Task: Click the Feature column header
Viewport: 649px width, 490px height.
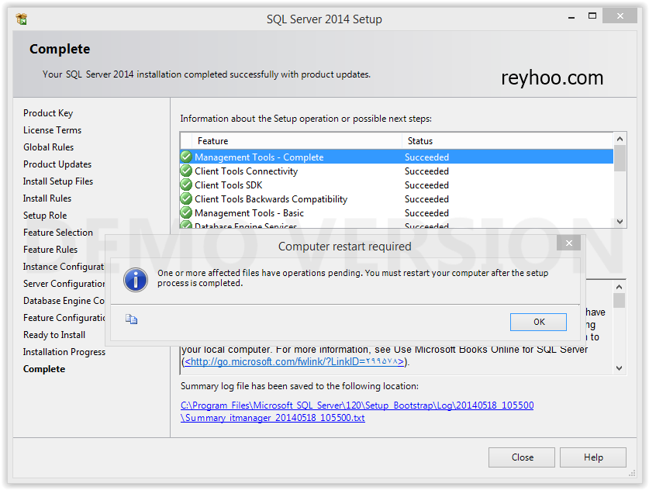Action: pos(297,141)
